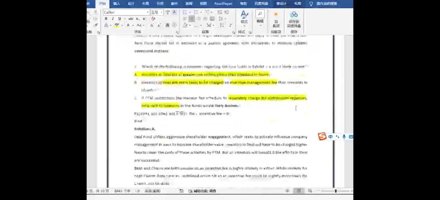Open the change case Aa dropdown
The height and width of the screenshot is (200, 440).
point(140,25)
